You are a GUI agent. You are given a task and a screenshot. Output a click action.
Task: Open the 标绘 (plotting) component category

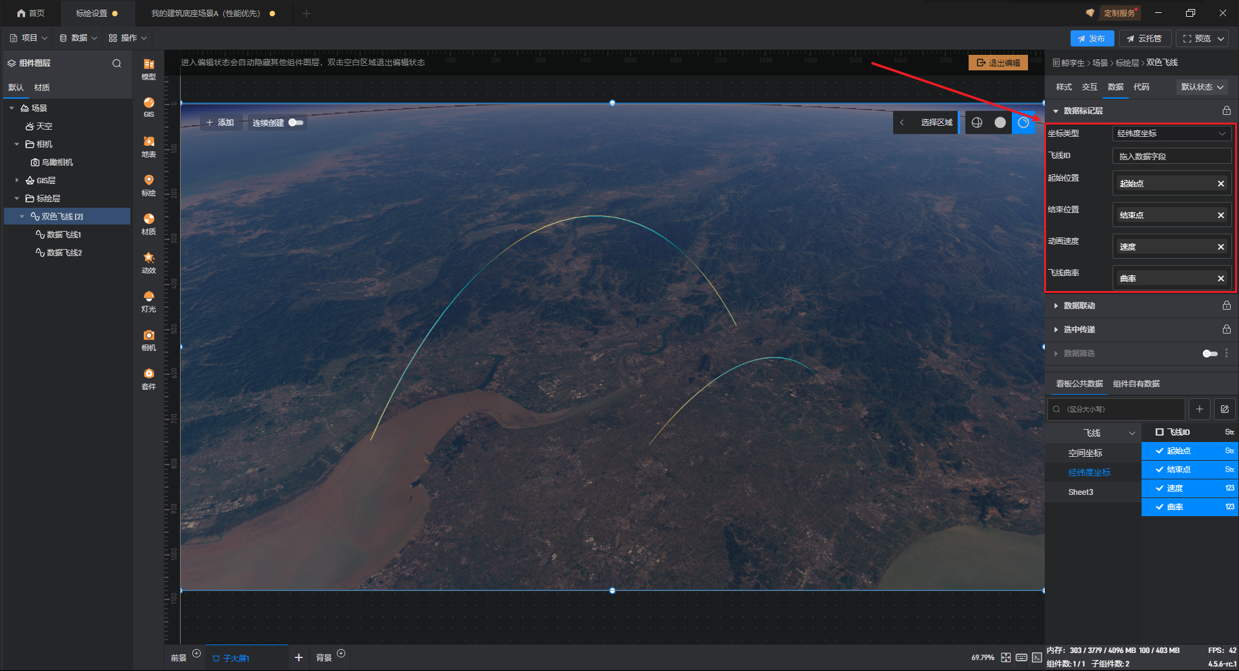(148, 185)
